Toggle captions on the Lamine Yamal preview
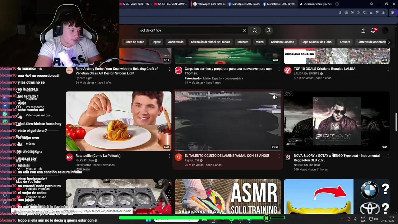 [x=275, y=107]
